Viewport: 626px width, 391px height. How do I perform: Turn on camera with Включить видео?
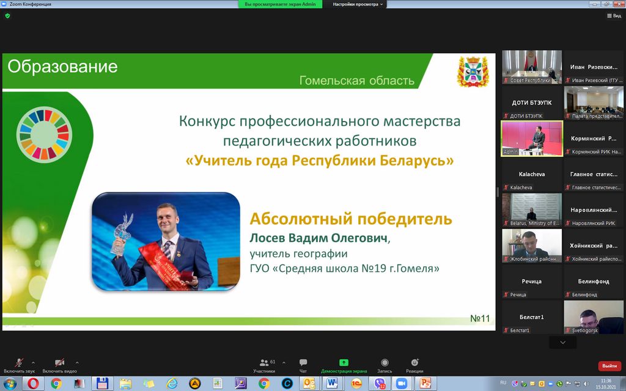[x=59, y=363]
